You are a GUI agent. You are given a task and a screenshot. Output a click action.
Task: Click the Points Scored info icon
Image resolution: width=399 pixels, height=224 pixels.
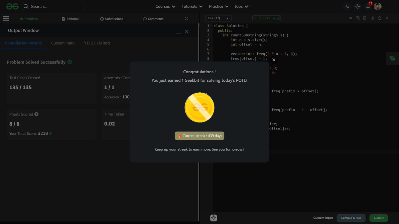36,114
